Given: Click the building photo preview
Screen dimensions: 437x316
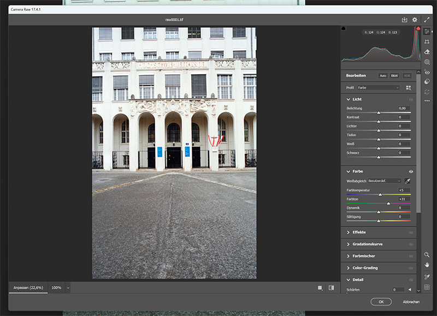Looking at the screenshot, I should (x=174, y=153).
